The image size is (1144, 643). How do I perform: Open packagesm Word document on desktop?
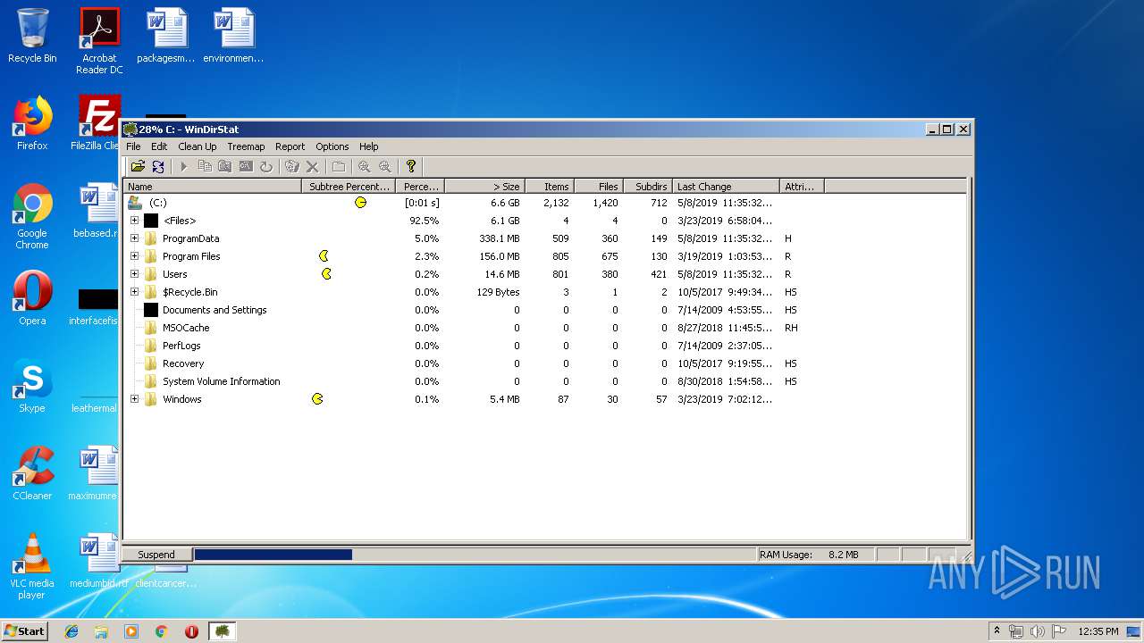(166, 36)
